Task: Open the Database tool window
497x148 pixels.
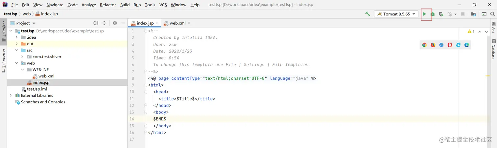Action: click(493, 49)
